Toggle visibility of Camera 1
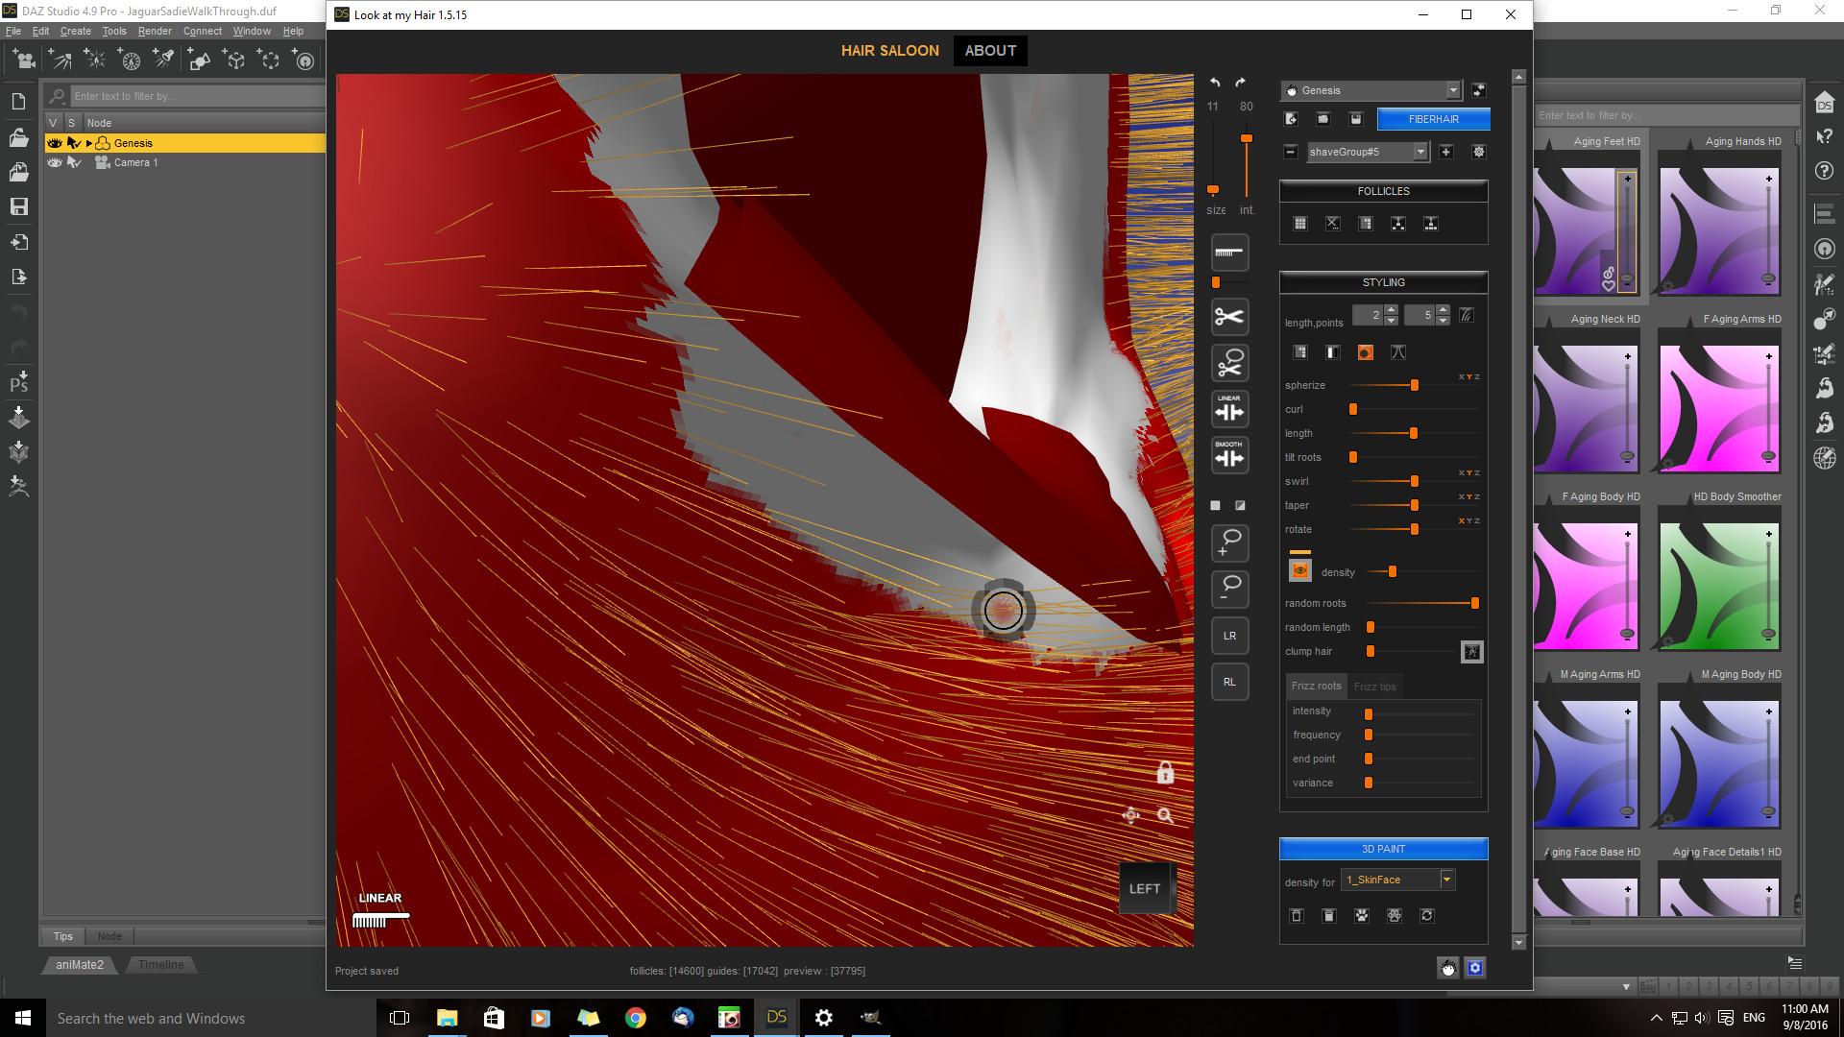 (55, 162)
